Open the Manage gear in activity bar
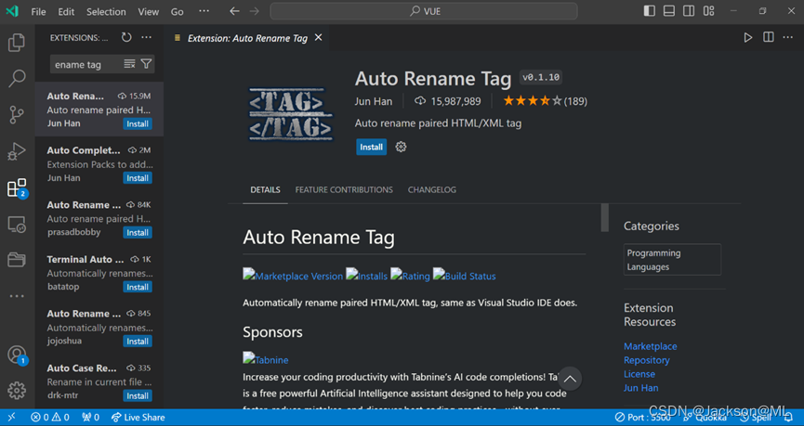The width and height of the screenshot is (804, 426). (x=17, y=391)
